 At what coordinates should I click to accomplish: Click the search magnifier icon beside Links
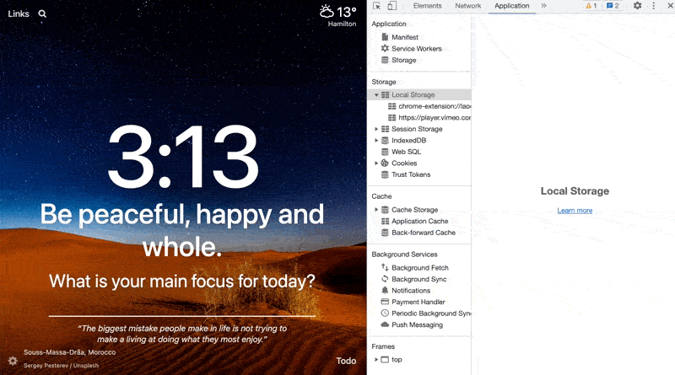pos(42,13)
